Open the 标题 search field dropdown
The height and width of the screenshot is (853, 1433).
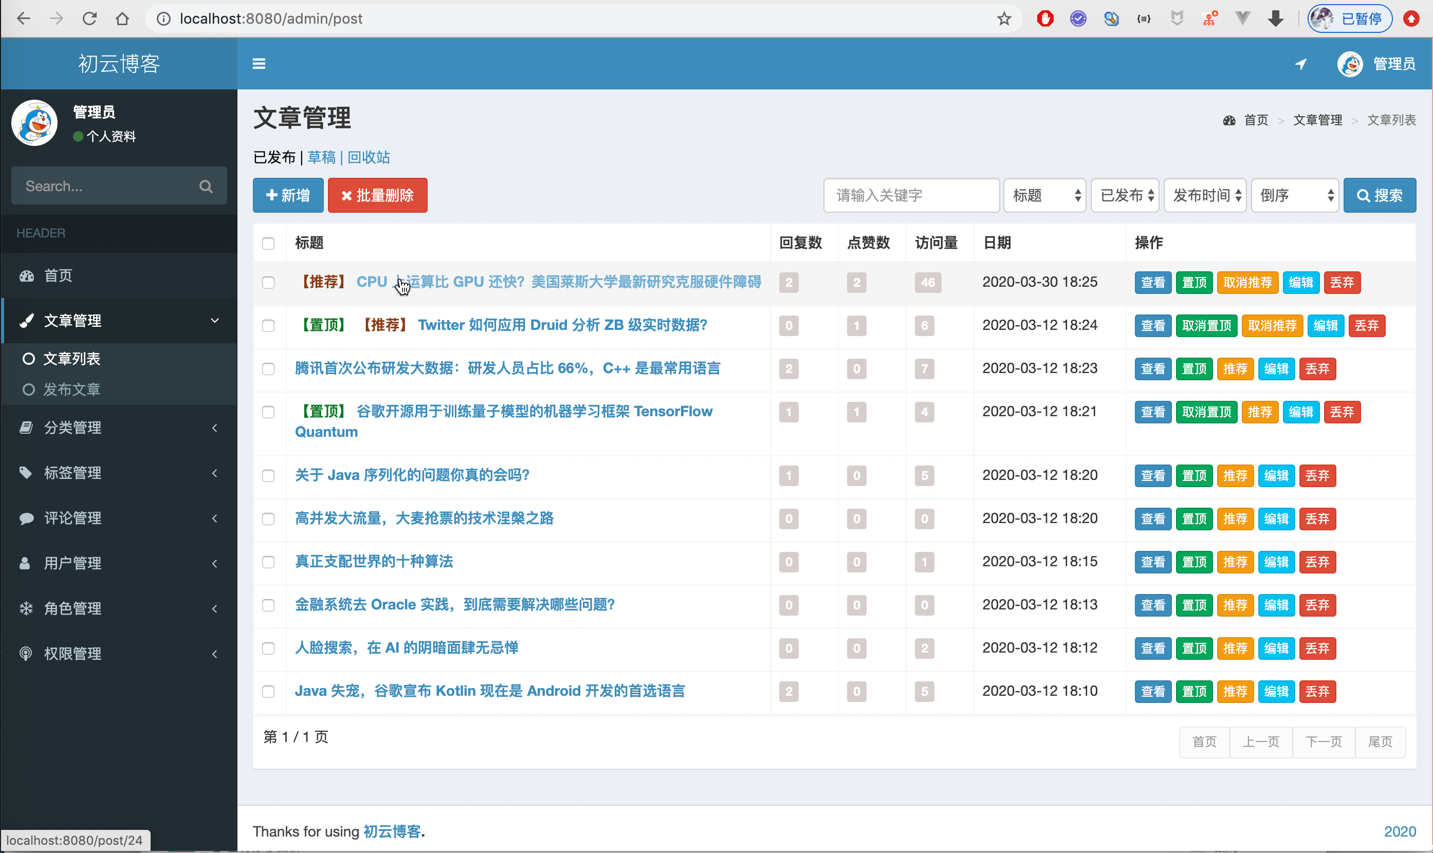[1044, 195]
